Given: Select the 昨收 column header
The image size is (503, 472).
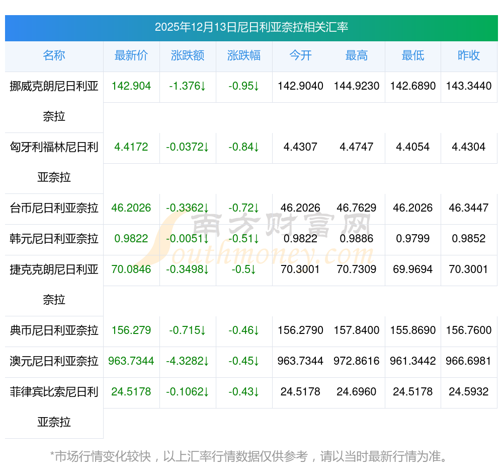Looking at the screenshot, I should click(469, 55).
